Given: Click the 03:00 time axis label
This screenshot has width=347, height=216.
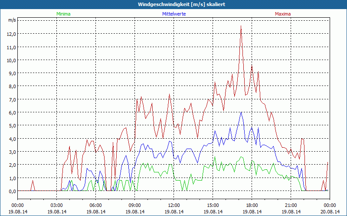Looking at the screenshot, I should pos(57,206).
